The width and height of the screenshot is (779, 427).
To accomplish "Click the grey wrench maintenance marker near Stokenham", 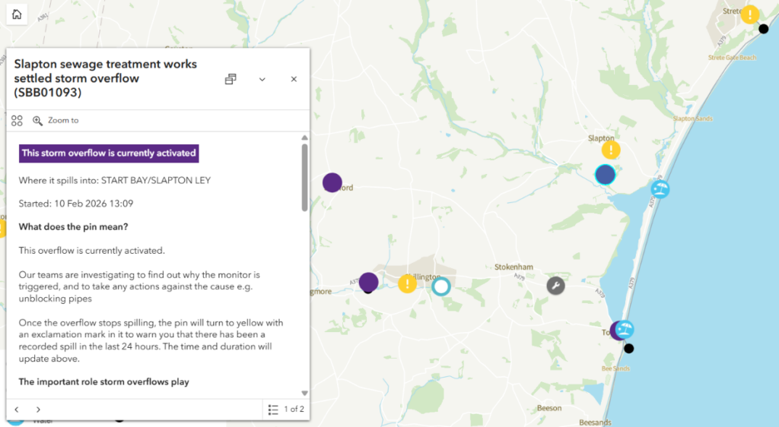I will pyautogui.click(x=556, y=286).
